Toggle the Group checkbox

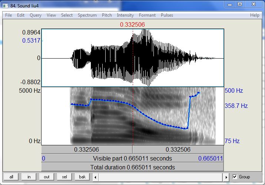(x=235, y=177)
